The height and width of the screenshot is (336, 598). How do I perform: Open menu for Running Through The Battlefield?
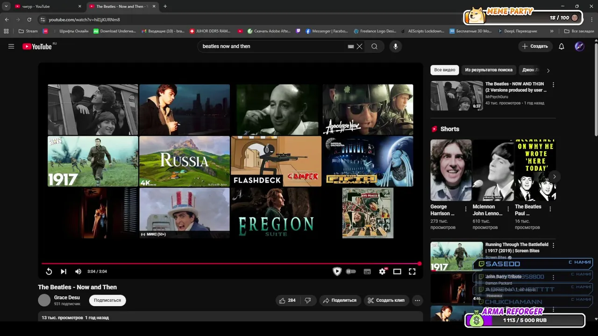click(x=553, y=245)
